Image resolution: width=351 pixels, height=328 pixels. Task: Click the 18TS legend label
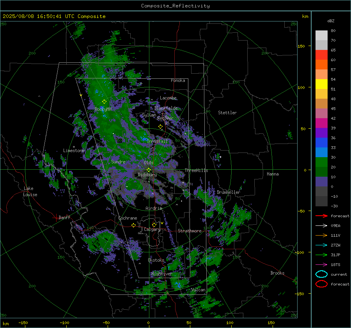pyautogui.click(x=335, y=265)
